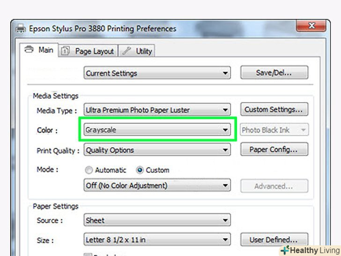
Task: Select the Automatic mode radio button
Action: (x=89, y=170)
